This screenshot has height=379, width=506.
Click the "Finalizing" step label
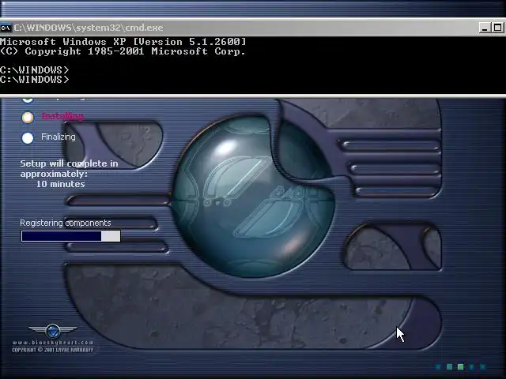[x=59, y=137]
